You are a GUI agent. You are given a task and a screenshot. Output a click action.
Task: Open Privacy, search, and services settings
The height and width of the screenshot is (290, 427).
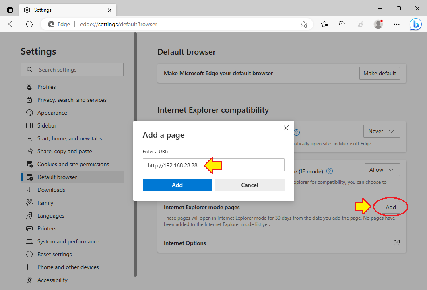click(72, 100)
